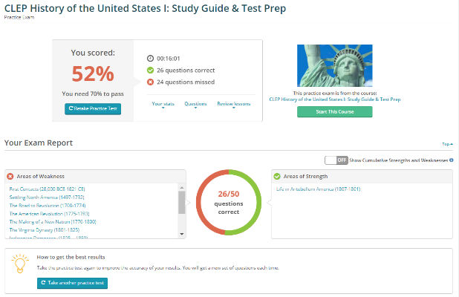459x297 pixels.
Task: Expand the Review lessons section
Action: coord(234,104)
